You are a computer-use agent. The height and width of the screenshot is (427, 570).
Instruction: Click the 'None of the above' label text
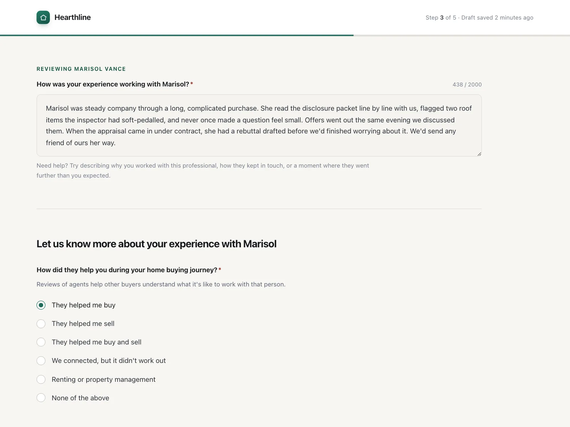coord(81,398)
